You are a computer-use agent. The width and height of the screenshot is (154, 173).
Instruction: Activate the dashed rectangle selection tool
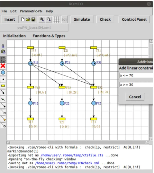3,60
